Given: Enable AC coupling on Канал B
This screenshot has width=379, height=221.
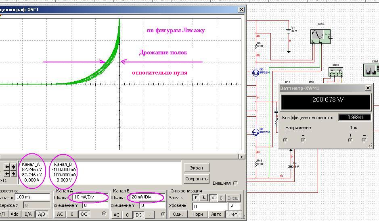Looking at the screenshot, I should [116, 215].
